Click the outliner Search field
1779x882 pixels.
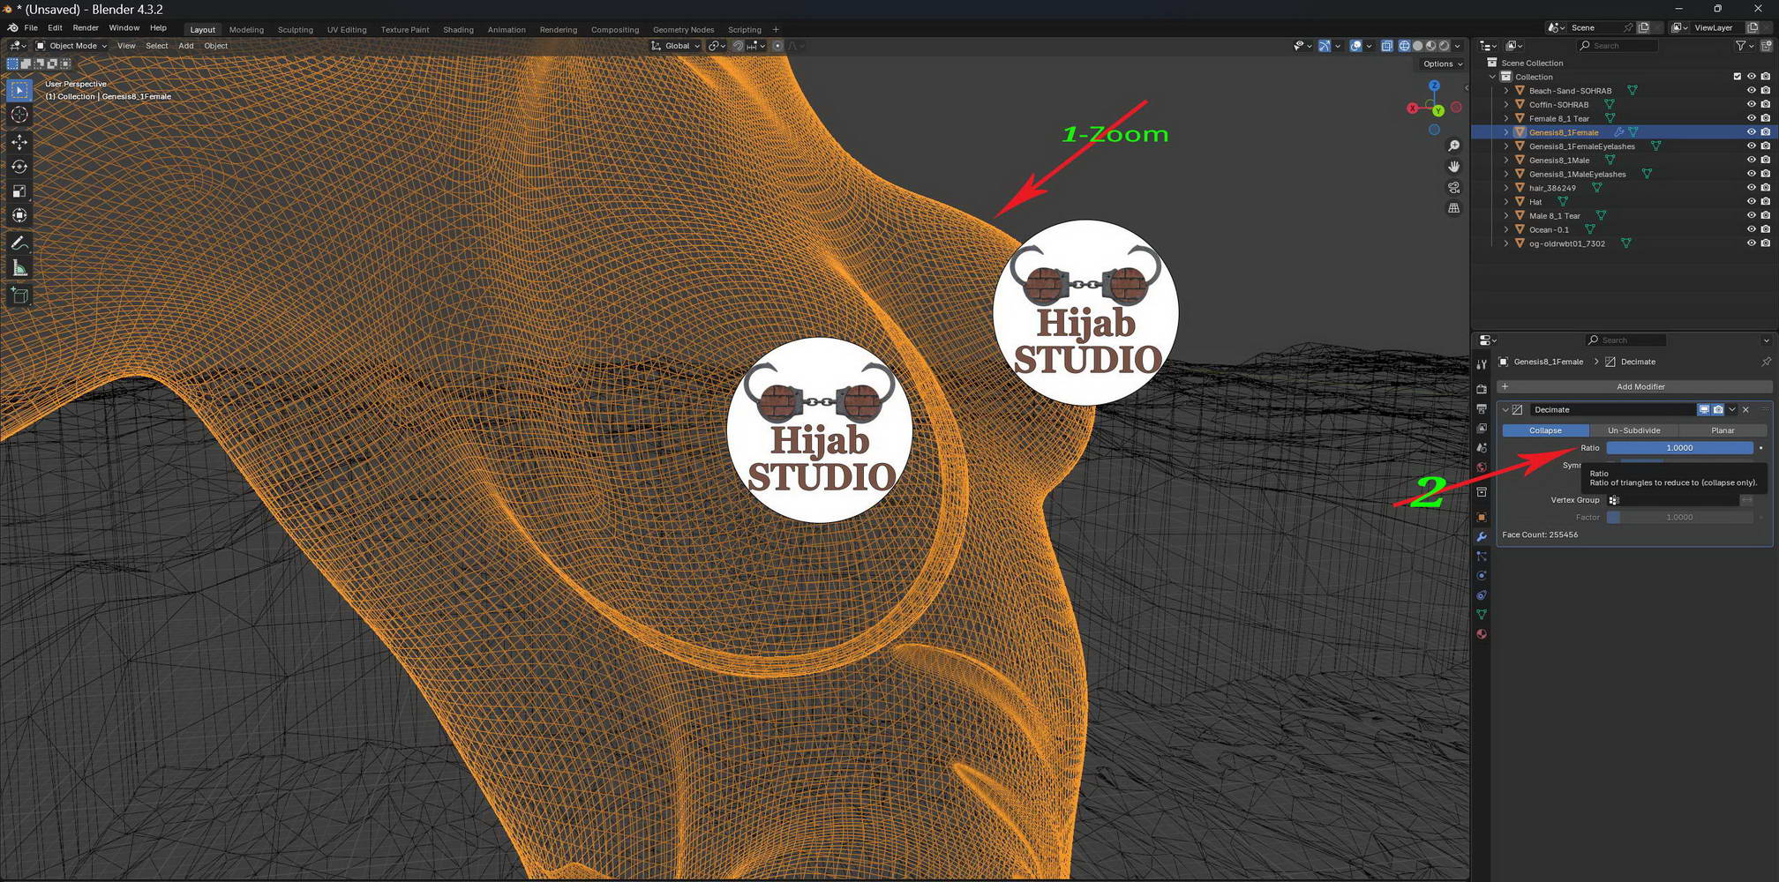click(x=1618, y=46)
